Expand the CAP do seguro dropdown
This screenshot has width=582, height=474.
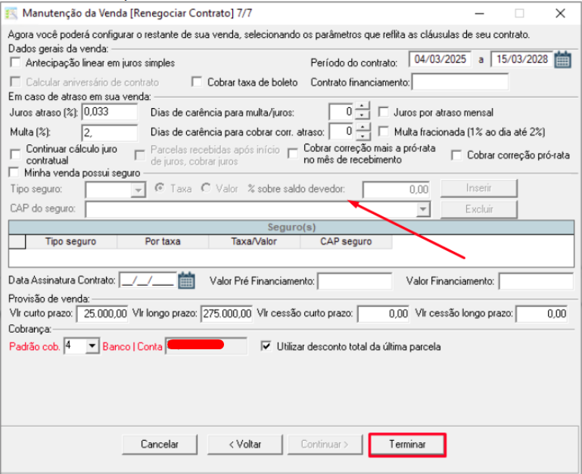(x=423, y=209)
